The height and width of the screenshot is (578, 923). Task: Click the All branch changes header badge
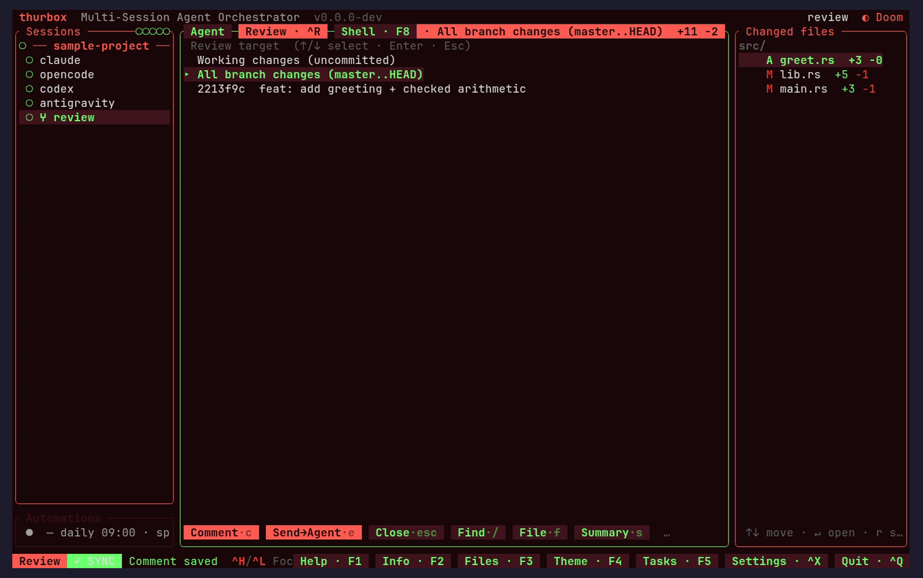point(570,31)
